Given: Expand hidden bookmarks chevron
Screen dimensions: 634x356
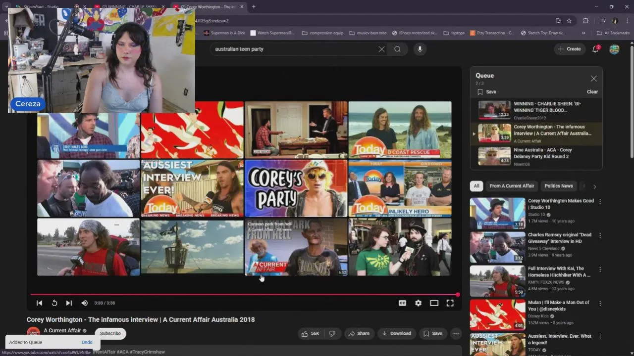Looking at the screenshot, I should pos(583,33).
